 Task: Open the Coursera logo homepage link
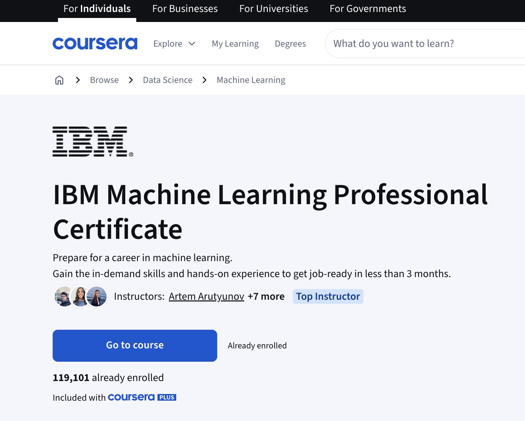tap(95, 44)
